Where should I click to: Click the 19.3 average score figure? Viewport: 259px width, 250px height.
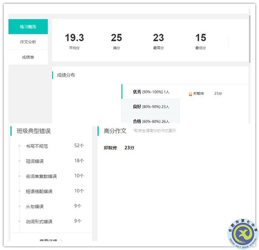click(75, 38)
